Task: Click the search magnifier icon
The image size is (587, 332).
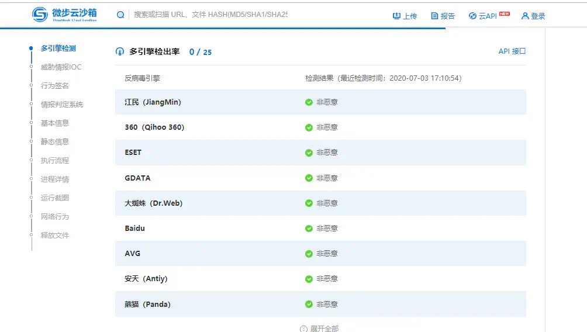Action: (120, 15)
